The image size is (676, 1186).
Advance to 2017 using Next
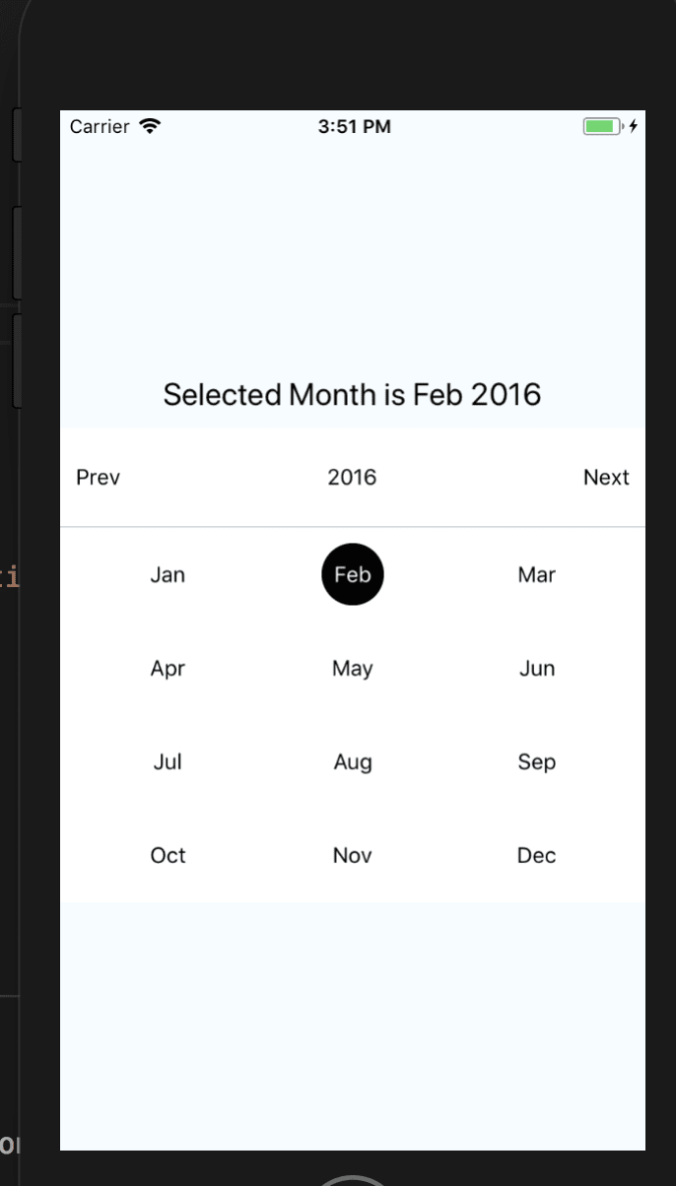[606, 477]
